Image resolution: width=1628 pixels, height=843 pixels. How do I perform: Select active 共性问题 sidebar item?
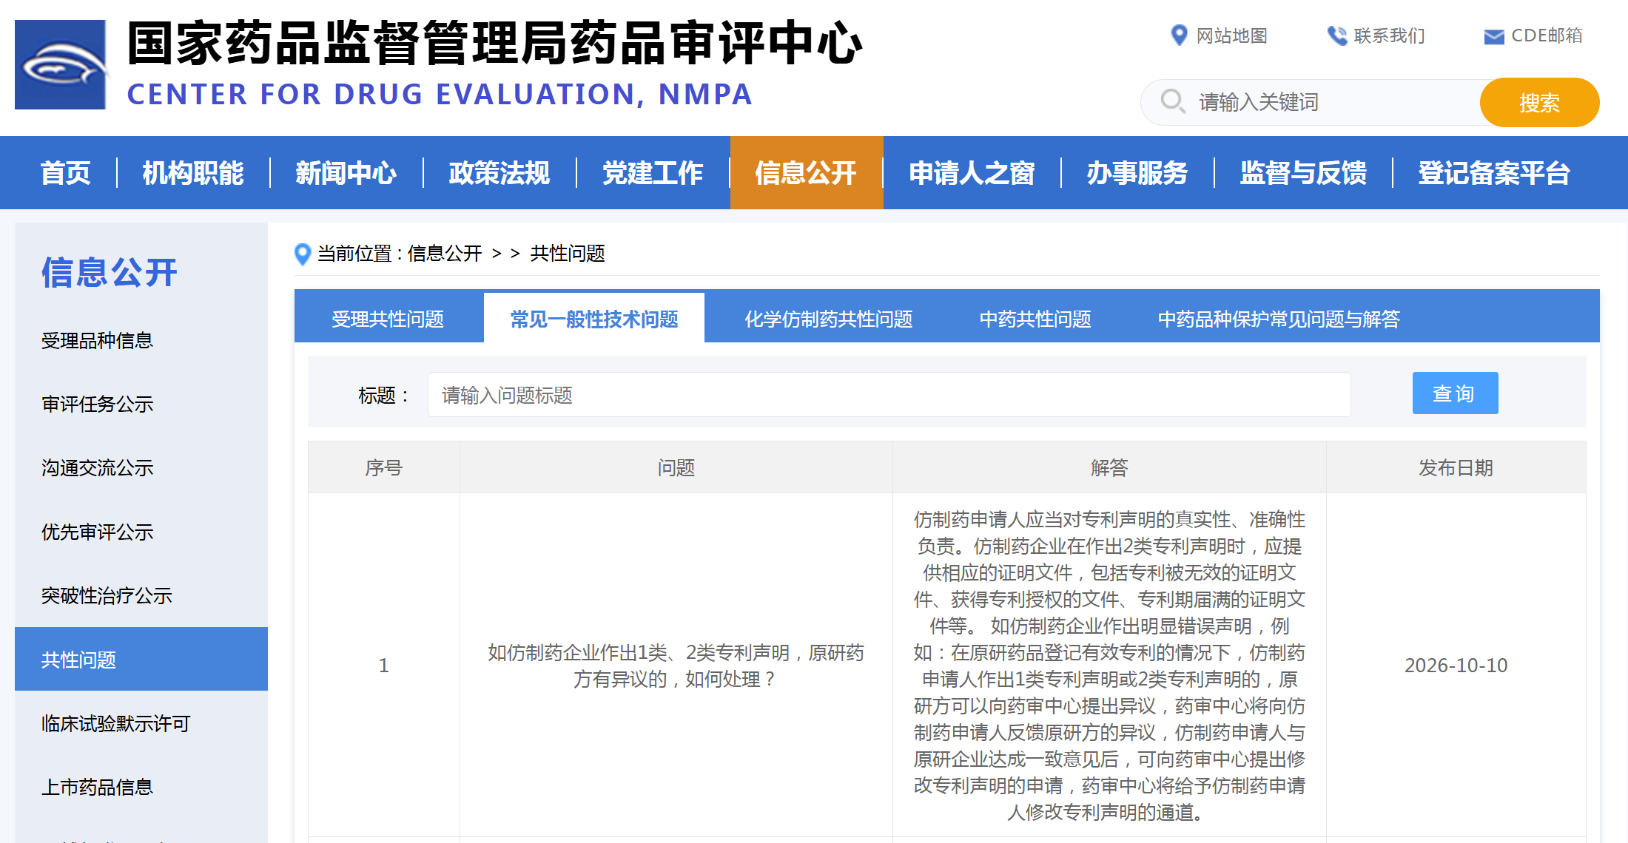(x=141, y=659)
